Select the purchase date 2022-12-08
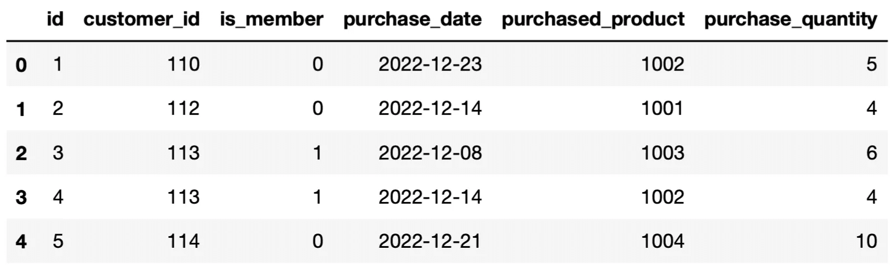This screenshot has height=266, width=890. coord(430,153)
